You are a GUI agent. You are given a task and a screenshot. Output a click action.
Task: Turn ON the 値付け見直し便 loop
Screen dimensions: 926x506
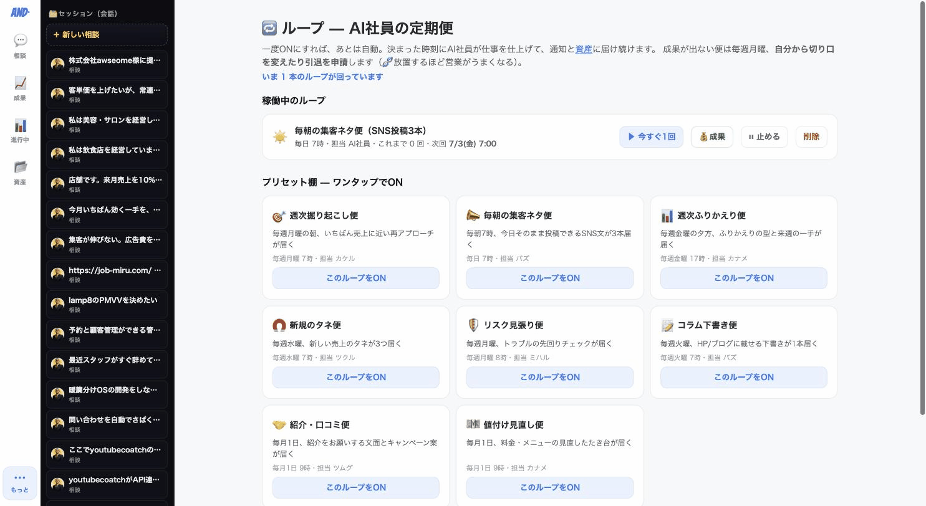(x=549, y=487)
